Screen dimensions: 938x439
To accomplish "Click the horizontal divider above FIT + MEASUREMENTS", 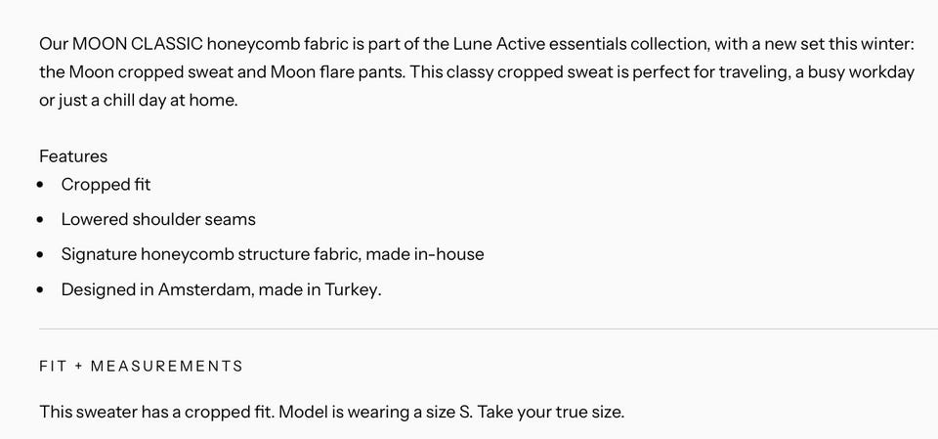I will [x=489, y=329].
